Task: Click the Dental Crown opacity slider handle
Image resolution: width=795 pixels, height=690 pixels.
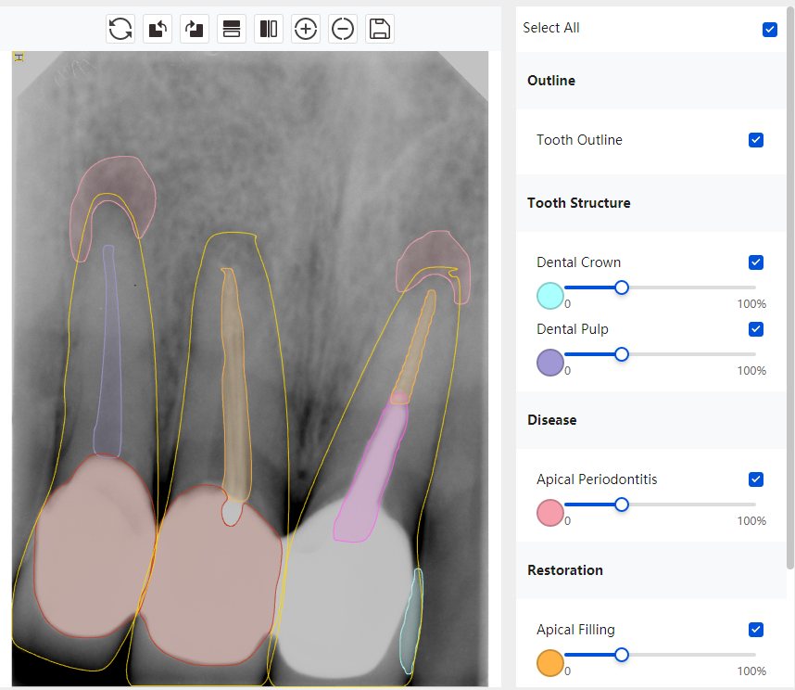Action: tap(622, 287)
